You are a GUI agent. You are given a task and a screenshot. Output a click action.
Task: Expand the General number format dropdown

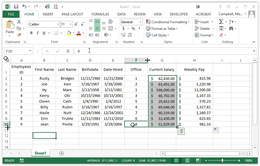140,22
